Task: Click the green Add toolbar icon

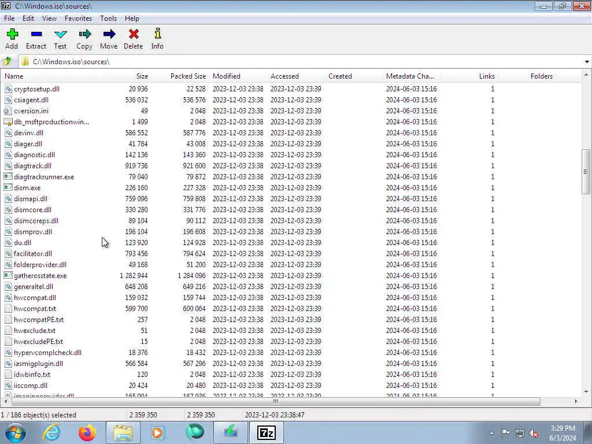Action: coord(12,34)
